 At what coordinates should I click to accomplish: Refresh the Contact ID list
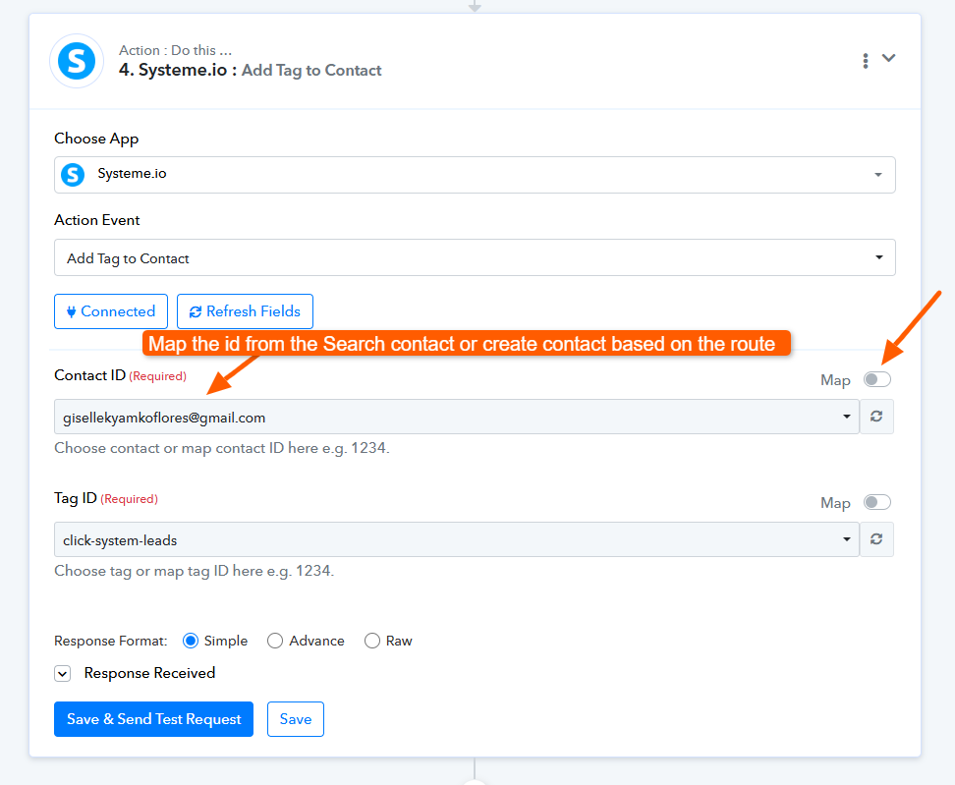click(876, 417)
